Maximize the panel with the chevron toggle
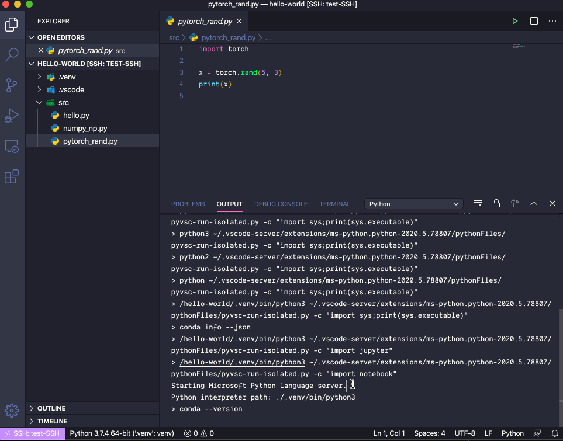 (534, 203)
